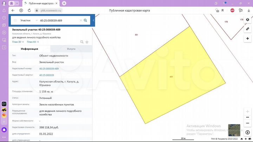Collapse the info panel with arrow
The width and height of the screenshot is (253, 142).
click(93, 20)
